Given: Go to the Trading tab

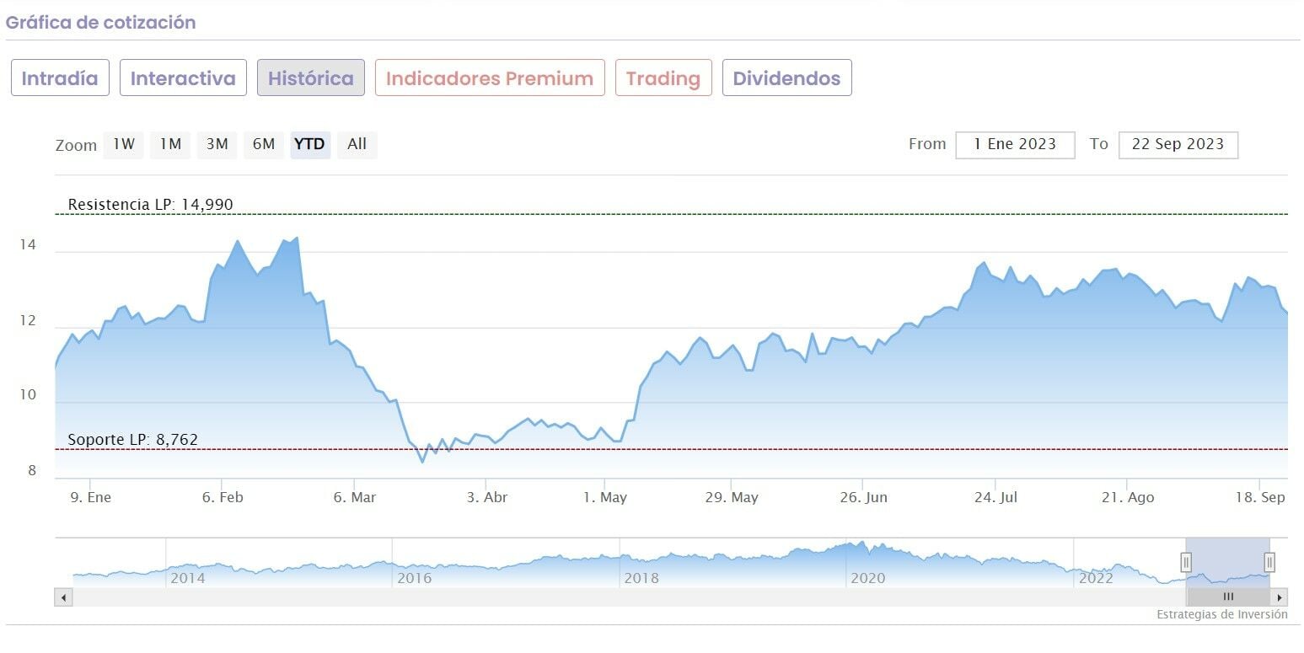Looking at the screenshot, I should point(663,78).
